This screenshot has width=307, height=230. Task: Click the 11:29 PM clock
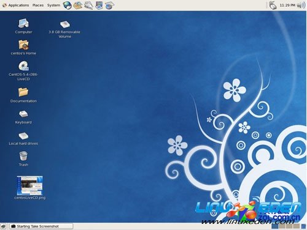(287, 6)
